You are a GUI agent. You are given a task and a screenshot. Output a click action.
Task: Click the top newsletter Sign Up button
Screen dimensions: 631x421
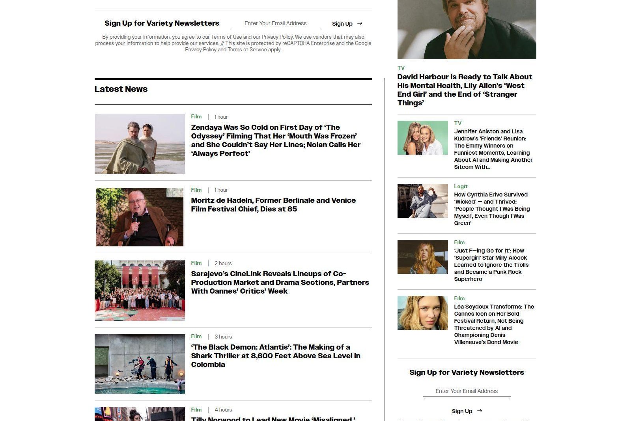(x=347, y=24)
